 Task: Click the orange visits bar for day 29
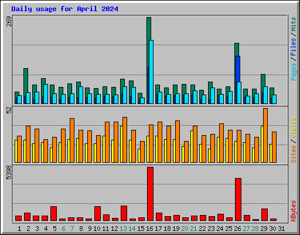(265, 135)
